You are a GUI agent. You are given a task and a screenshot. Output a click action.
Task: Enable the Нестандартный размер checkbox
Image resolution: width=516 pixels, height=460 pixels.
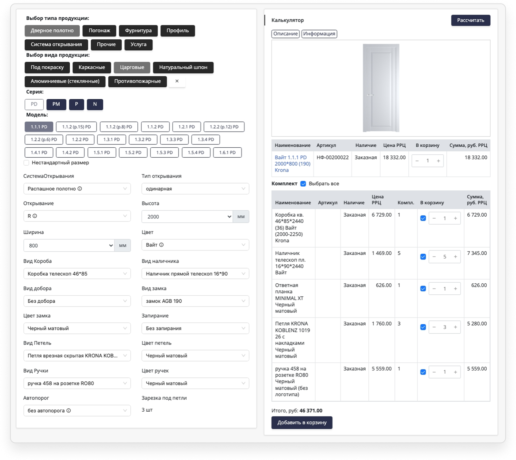(26, 163)
